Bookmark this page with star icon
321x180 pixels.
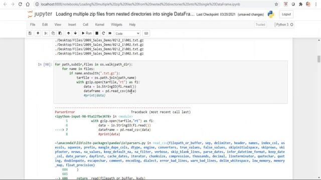[x=276, y=4]
